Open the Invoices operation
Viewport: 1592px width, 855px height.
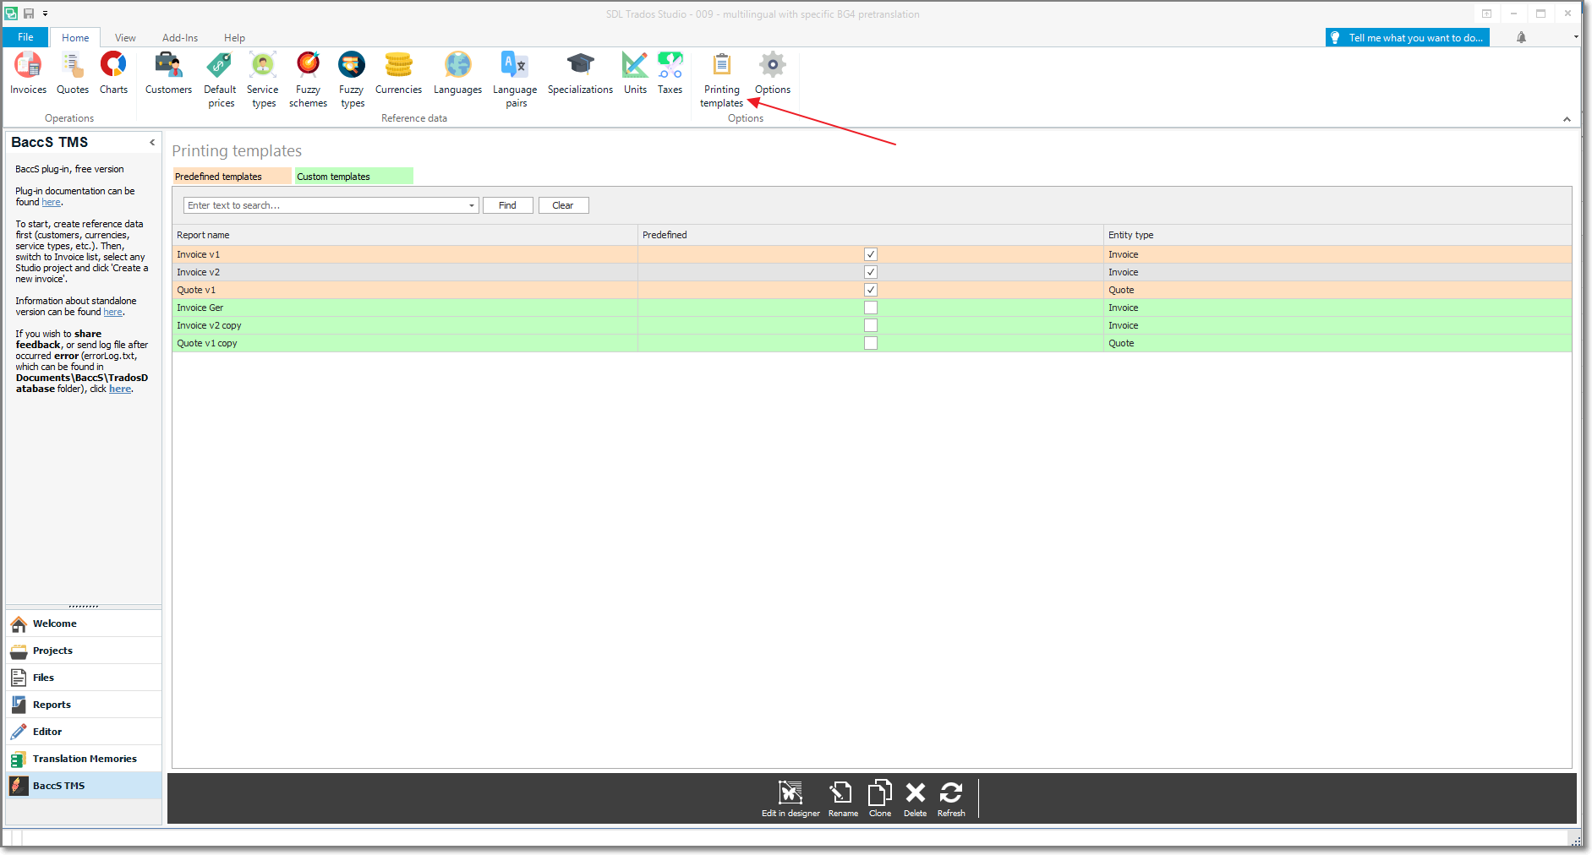pyautogui.click(x=28, y=74)
